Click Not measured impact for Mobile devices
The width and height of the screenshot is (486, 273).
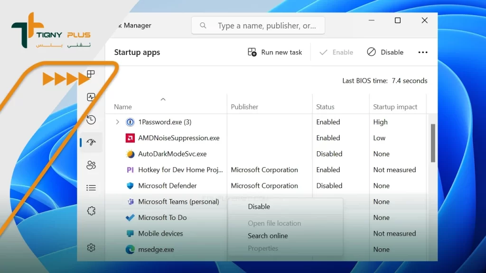coord(394,233)
